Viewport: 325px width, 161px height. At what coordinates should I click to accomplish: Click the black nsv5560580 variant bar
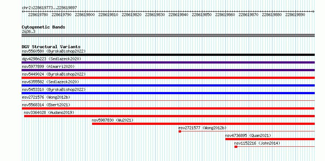tap(168, 55)
